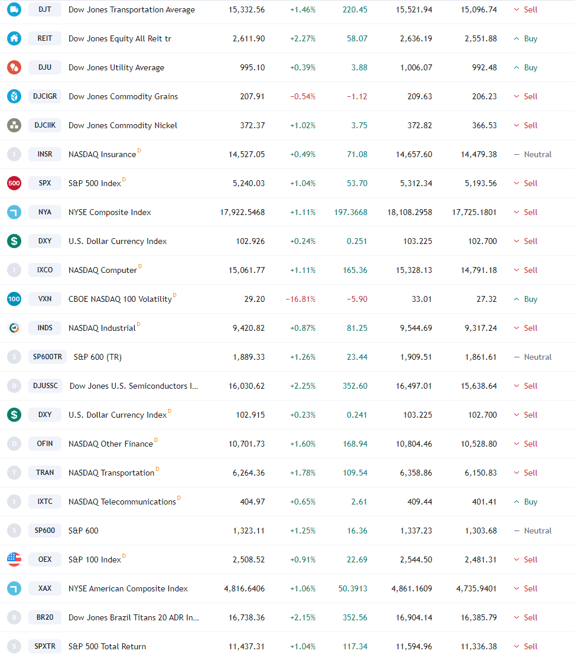Open the BR20 ticker badge

coord(45,617)
